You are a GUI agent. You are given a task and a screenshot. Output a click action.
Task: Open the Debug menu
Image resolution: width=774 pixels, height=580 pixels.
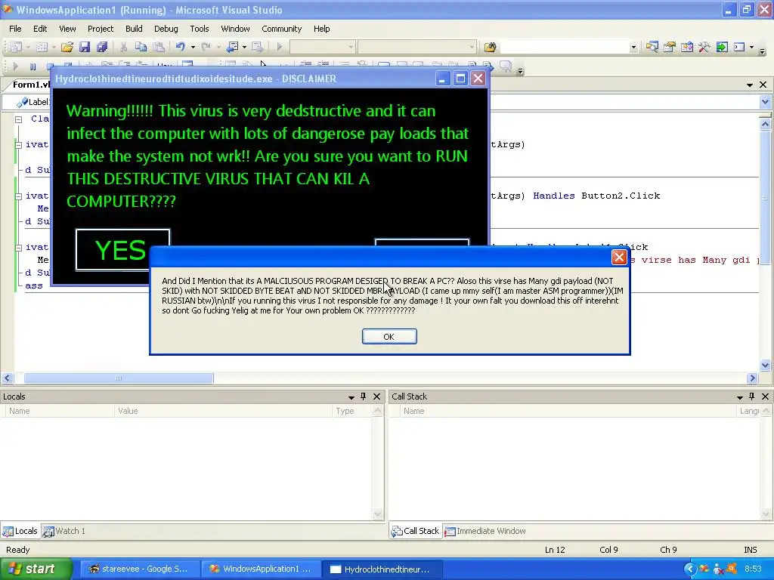point(166,29)
